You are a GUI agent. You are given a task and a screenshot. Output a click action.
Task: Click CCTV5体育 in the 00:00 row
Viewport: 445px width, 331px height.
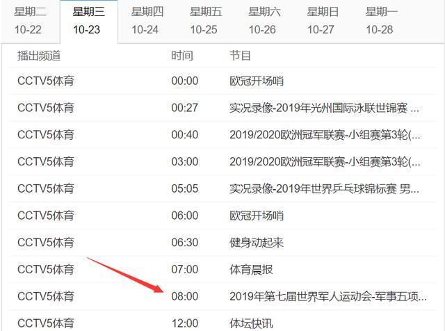pos(46,81)
